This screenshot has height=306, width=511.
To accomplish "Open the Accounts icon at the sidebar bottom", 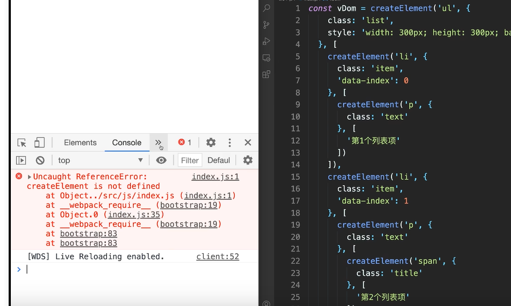I will point(266,303).
